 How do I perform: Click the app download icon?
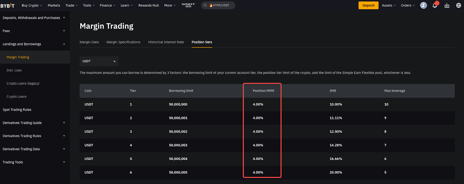pos(447,5)
